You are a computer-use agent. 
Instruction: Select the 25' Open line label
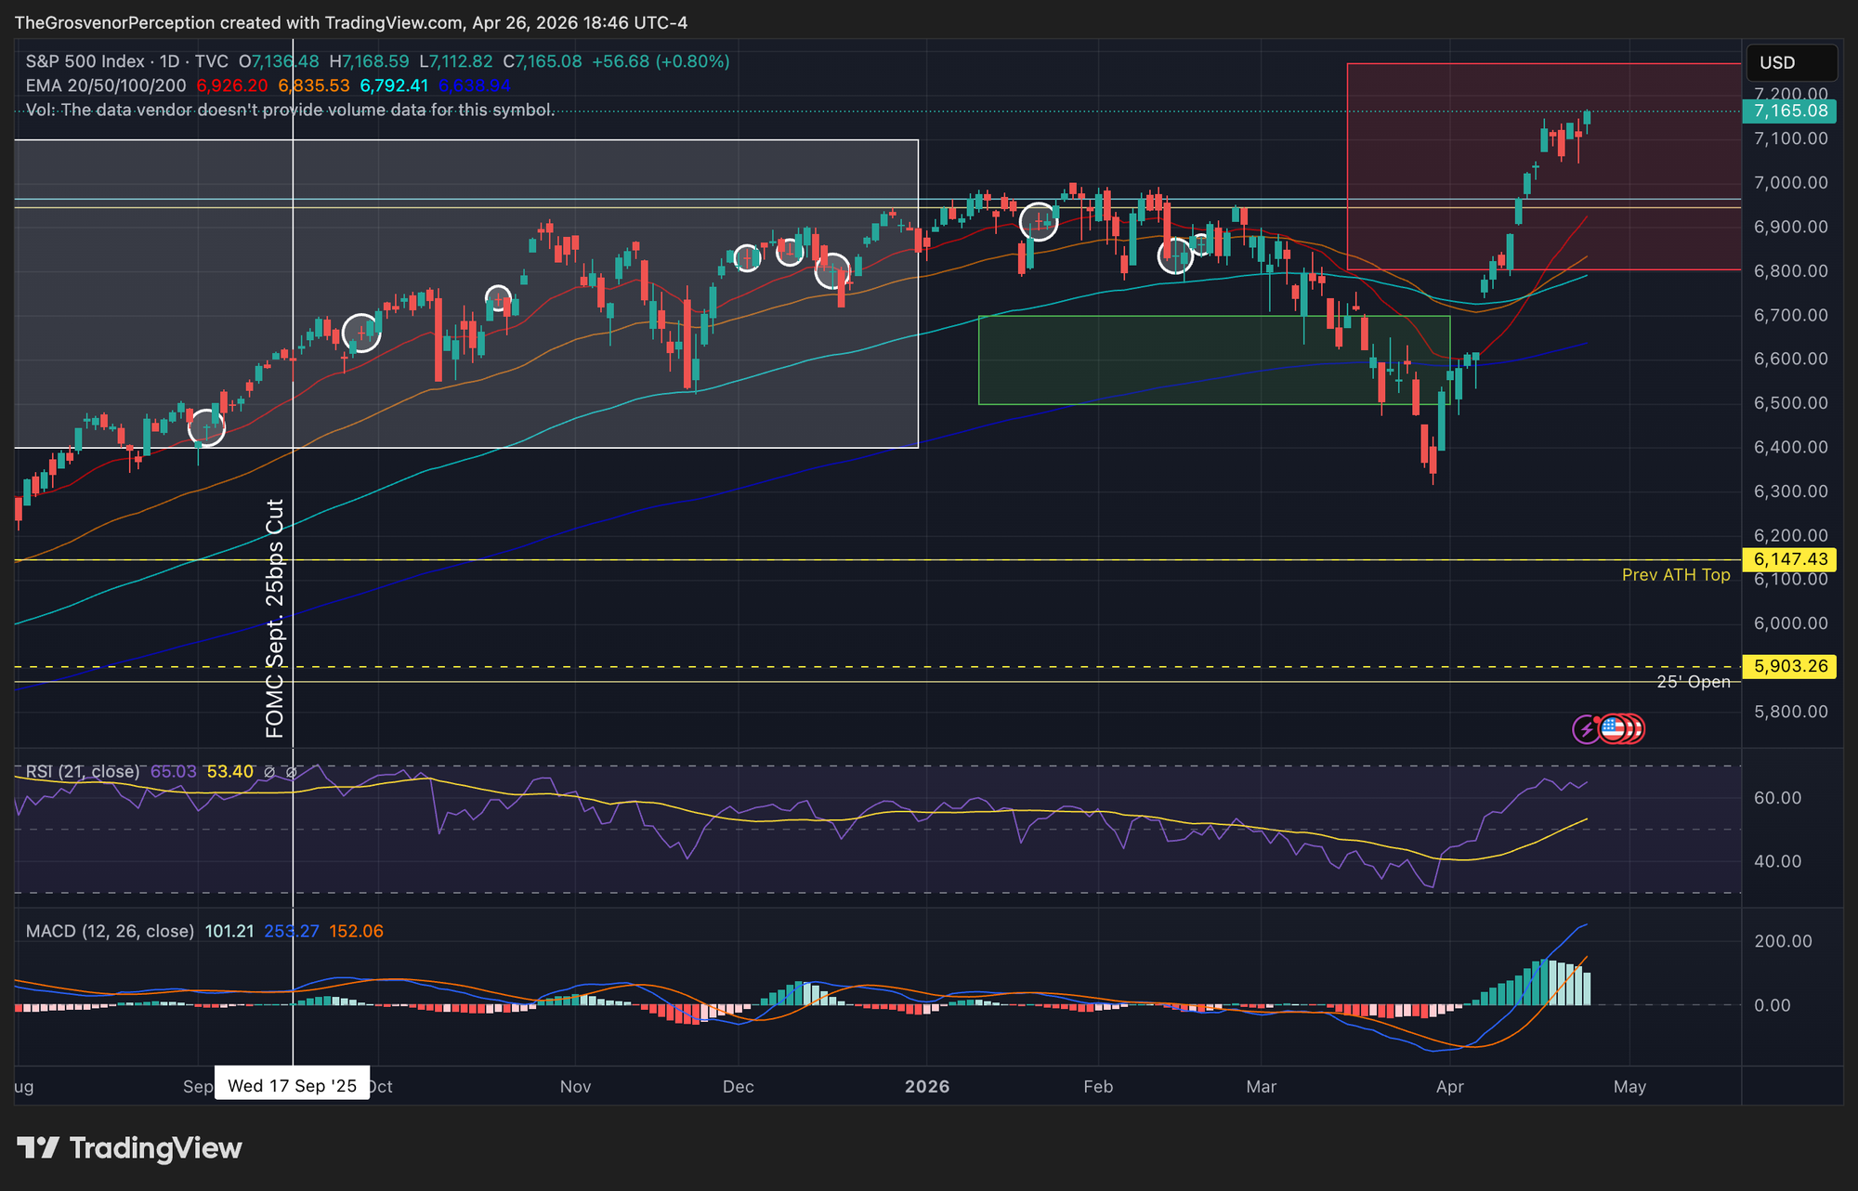1693,682
